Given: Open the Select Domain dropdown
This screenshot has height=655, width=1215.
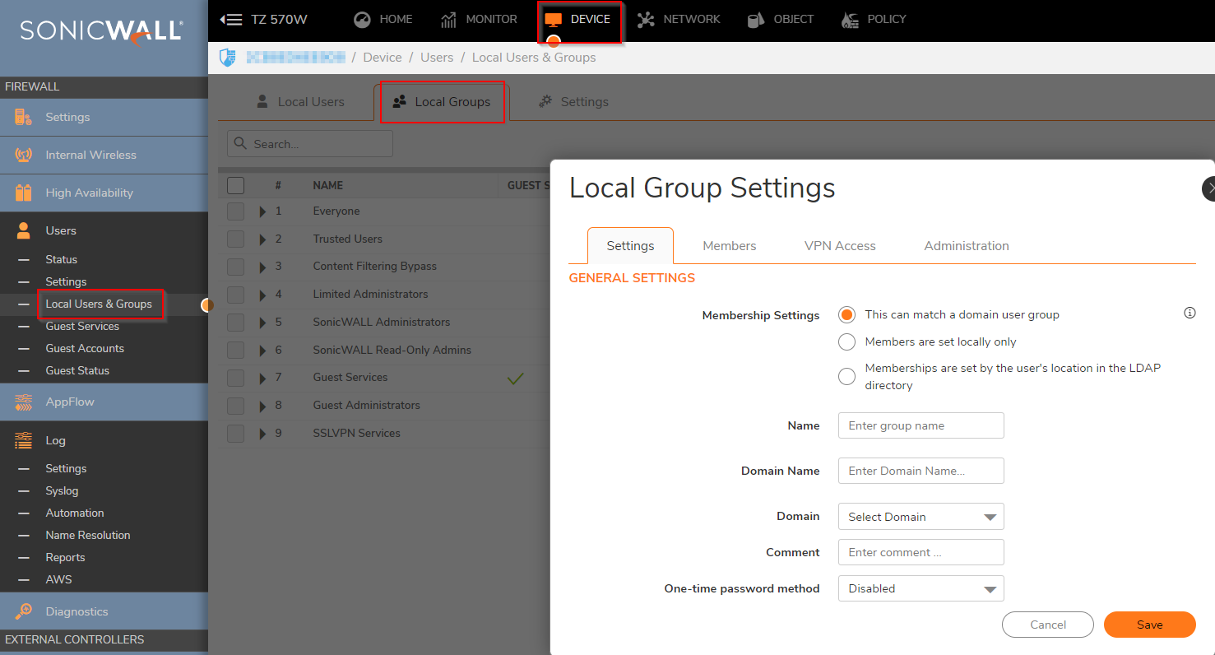Looking at the screenshot, I should [921, 517].
